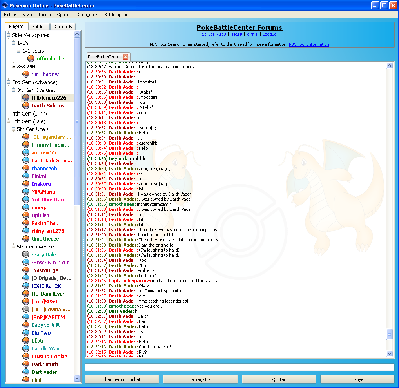Image resolution: width=399 pixels, height=388 pixels.
Task: Collapse the 3rd Gen (Advance) node
Action: (8, 82)
